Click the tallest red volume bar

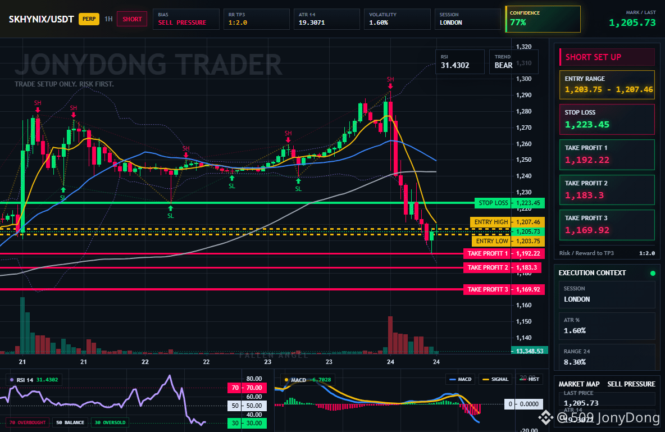tap(390, 335)
